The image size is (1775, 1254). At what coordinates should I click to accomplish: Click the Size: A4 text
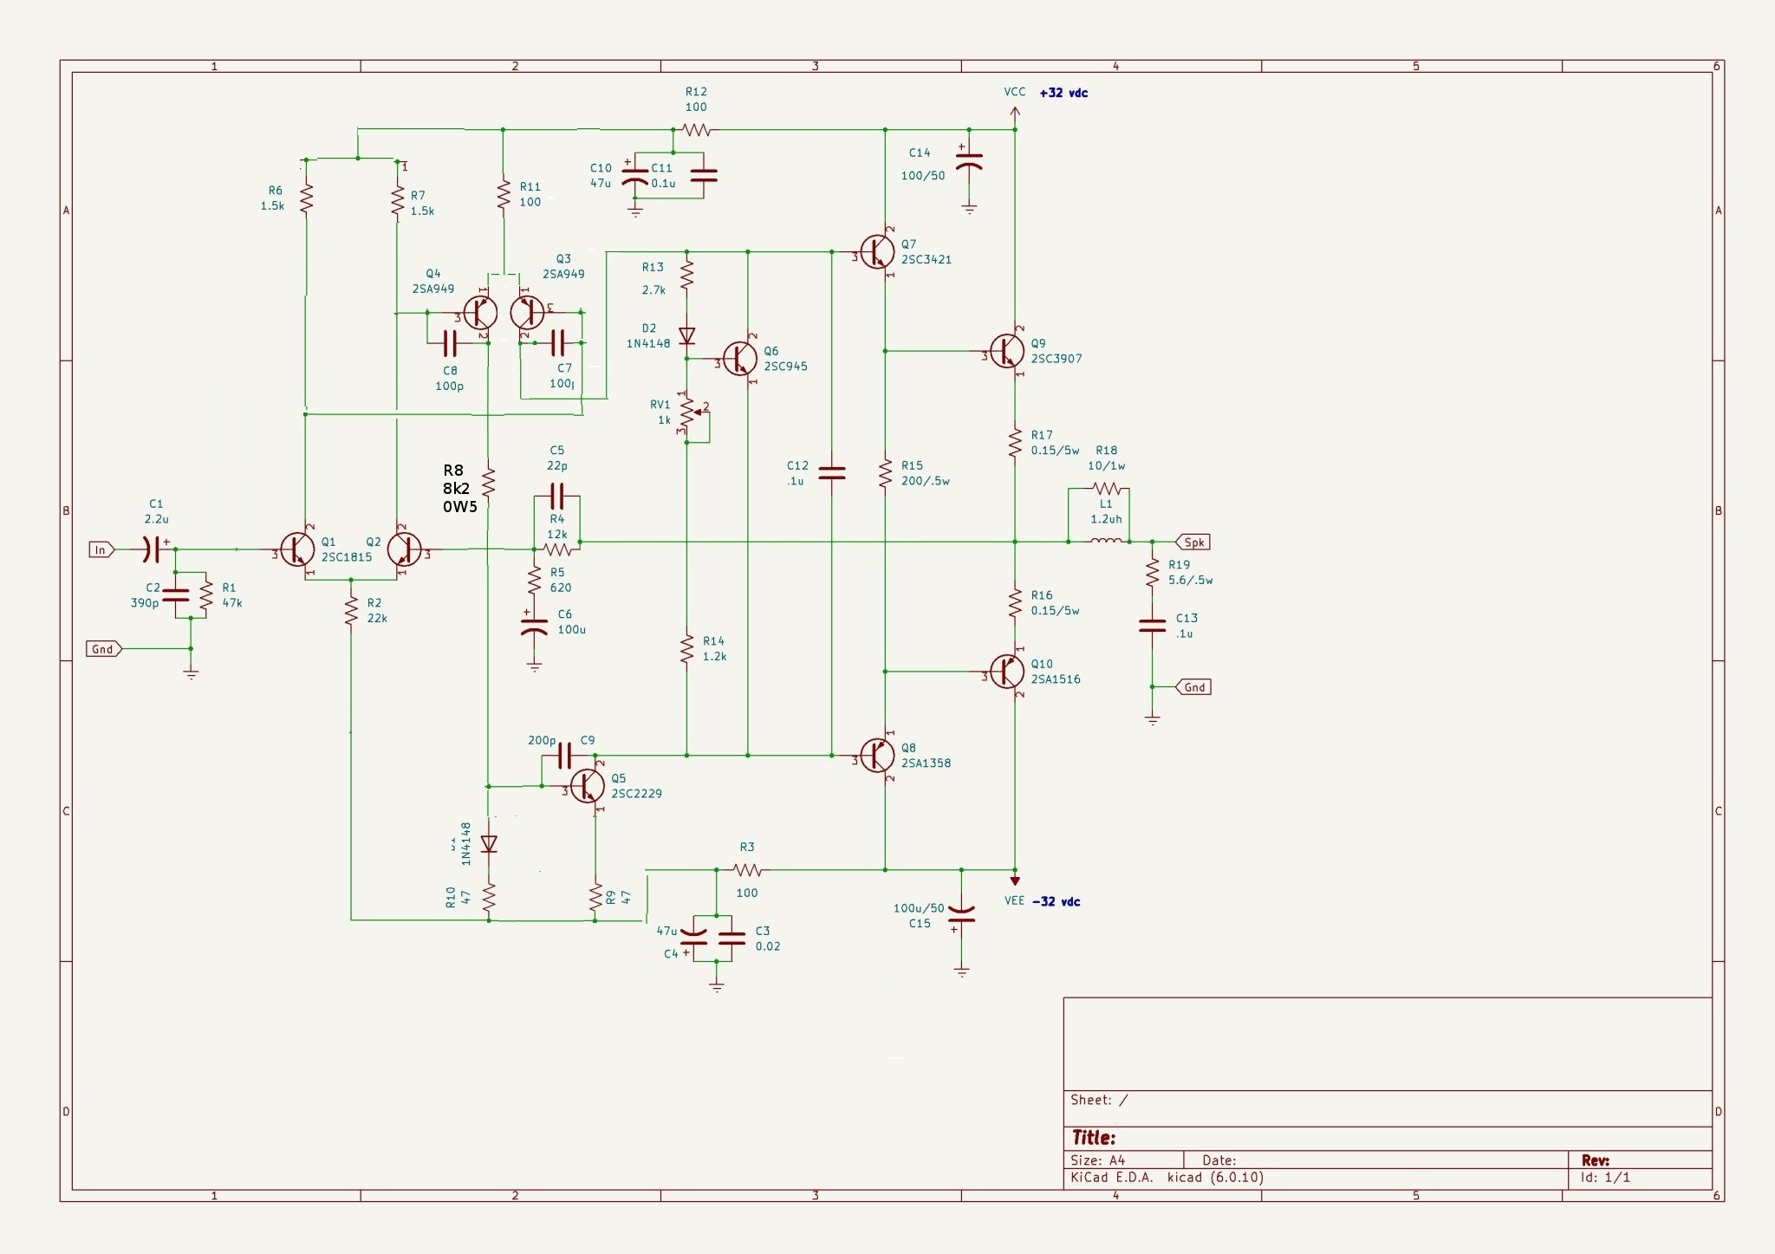(x=1098, y=1160)
